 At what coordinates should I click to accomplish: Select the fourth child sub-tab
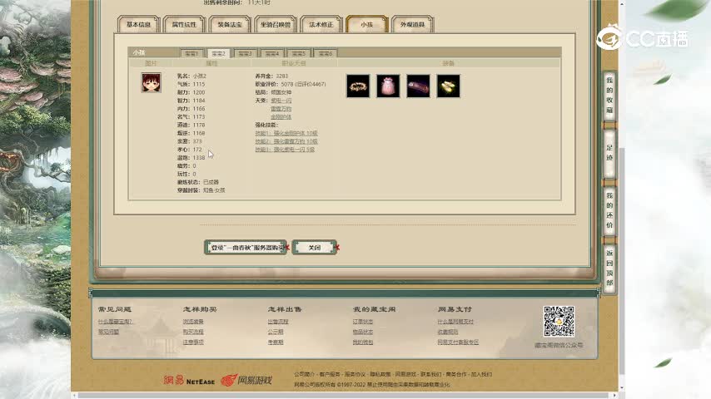(272, 53)
